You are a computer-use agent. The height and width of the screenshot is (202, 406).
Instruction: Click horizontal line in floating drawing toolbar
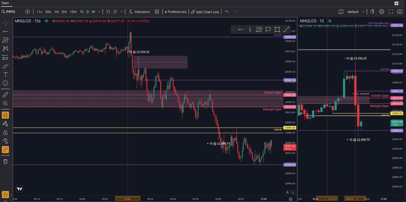point(241,29)
